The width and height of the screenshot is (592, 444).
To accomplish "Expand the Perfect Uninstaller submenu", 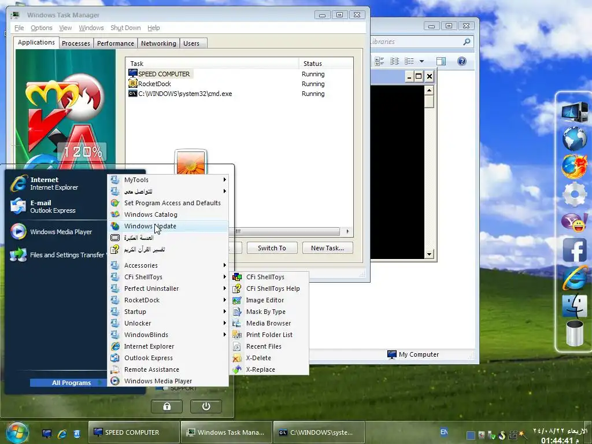I will 168,288.
